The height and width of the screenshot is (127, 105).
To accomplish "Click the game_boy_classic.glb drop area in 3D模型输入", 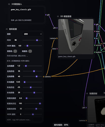I will pyautogui.click(x=27, y=15).
